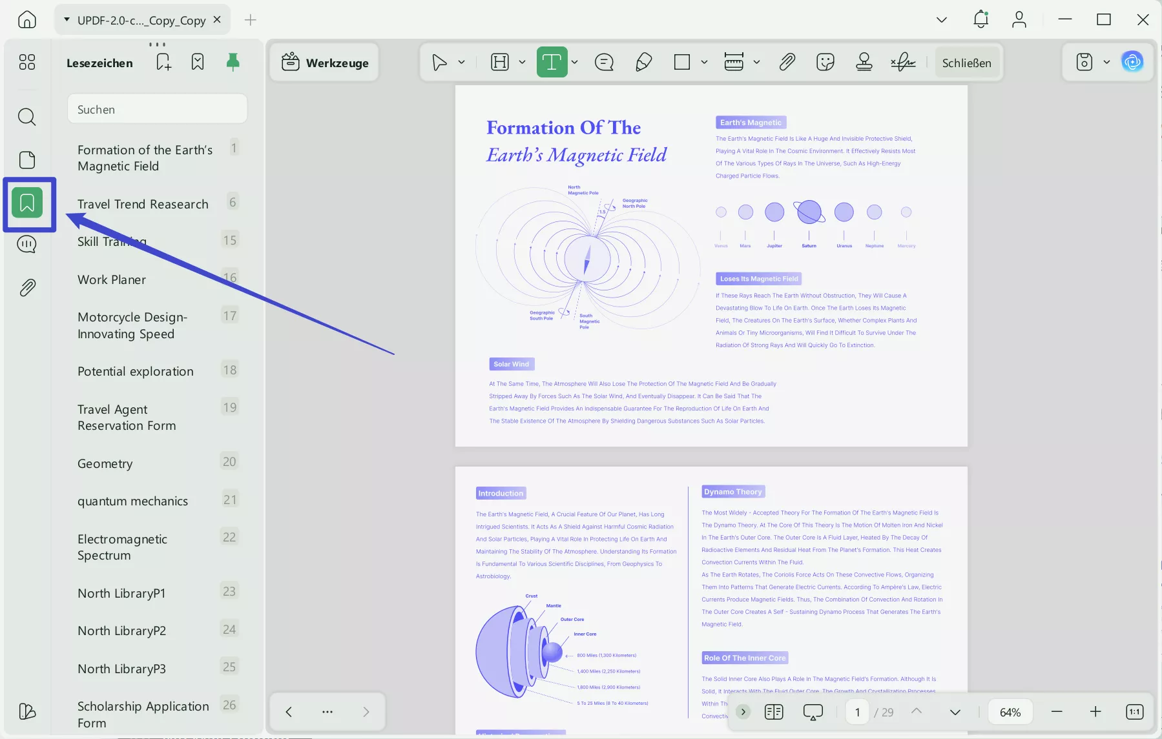Expand the rectangle shape dropdown arrow
The height and width of the screenshot is (739, 1162).
[x=704, y=63]
